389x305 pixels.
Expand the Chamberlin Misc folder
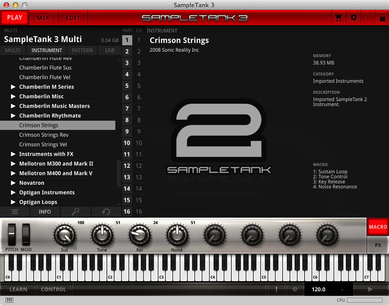point(13,96)
